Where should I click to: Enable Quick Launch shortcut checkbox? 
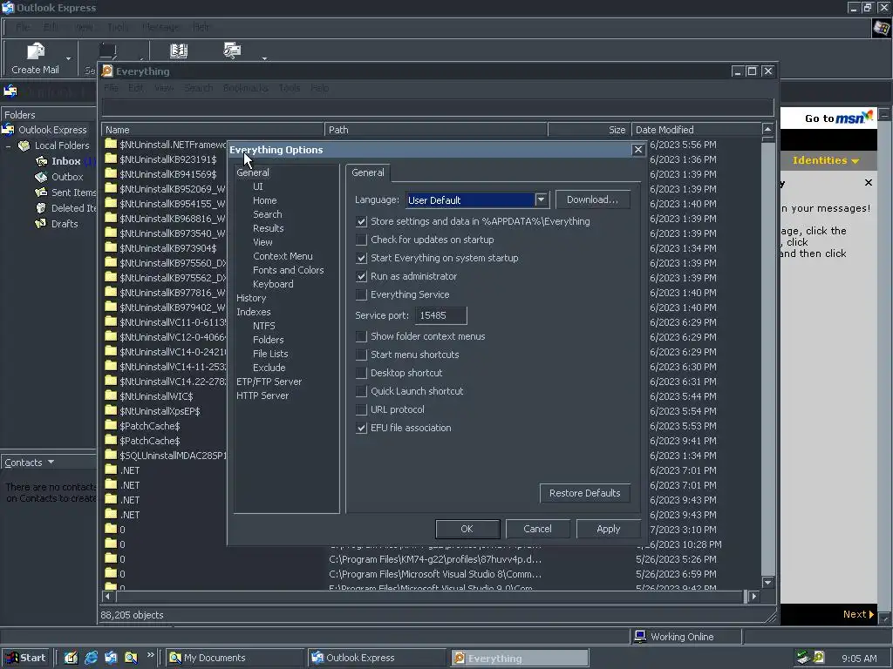[x=361, y=391]
